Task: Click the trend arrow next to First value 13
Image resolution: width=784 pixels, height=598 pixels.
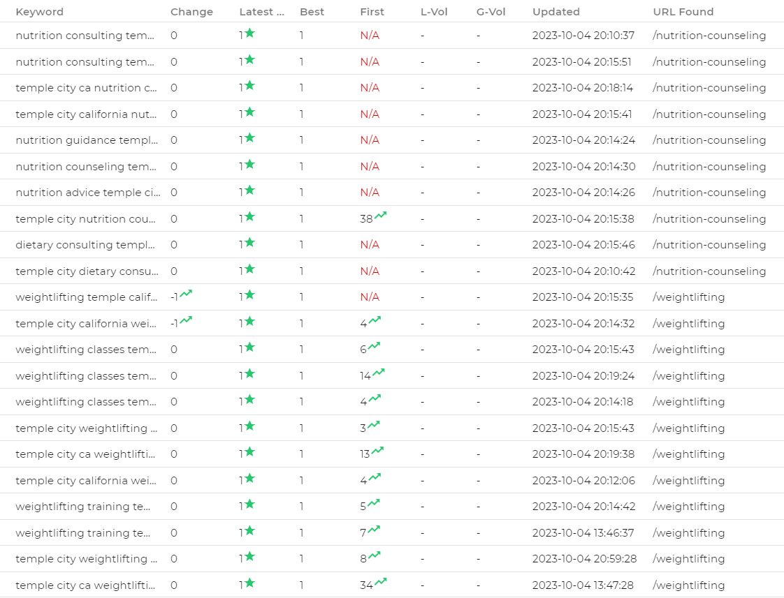Action: pyautogui.click(x=377, y=453)
